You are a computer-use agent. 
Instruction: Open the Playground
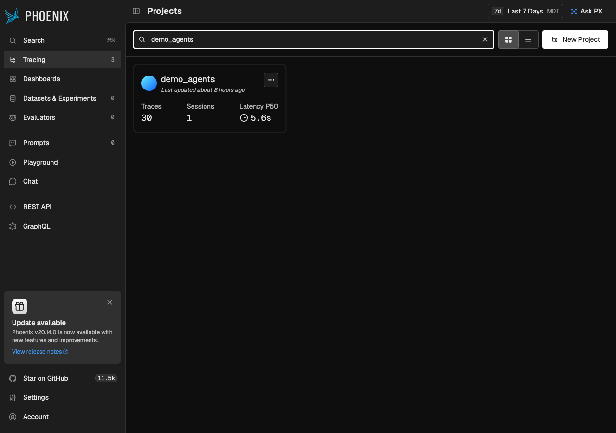63,162
